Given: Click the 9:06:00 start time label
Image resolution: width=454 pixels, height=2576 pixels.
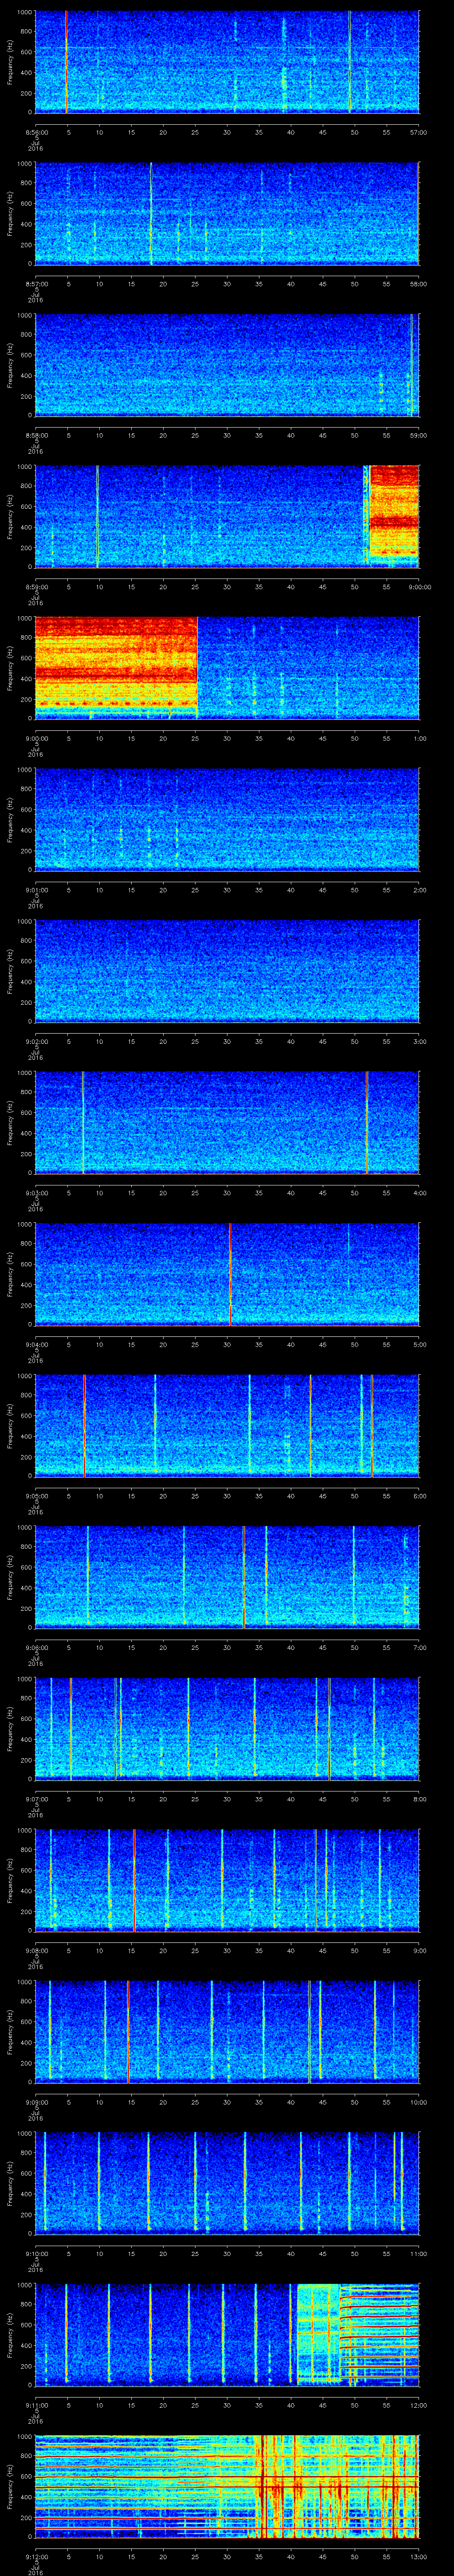Looking at the screenshot, I should pyautogui.click(x=36, y=1648).
